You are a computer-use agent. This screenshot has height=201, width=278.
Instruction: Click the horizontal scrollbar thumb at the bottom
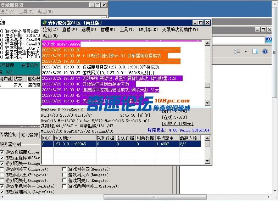pyautogui.click(x=155, y=197)
